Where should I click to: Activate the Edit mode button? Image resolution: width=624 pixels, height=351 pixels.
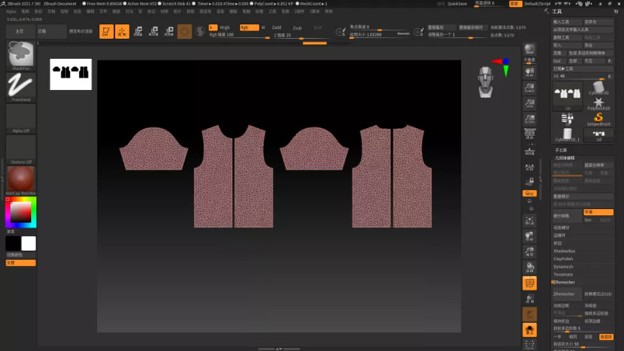106,32
